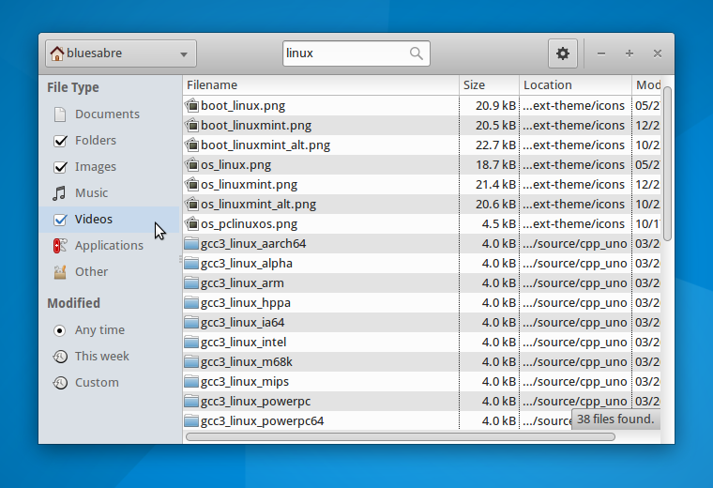713x488 pixels.
Task: Sort by the Location column header
Action: click(576, 85)
